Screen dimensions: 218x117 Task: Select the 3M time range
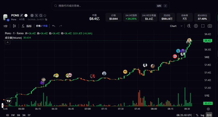[x=24, y=115]
